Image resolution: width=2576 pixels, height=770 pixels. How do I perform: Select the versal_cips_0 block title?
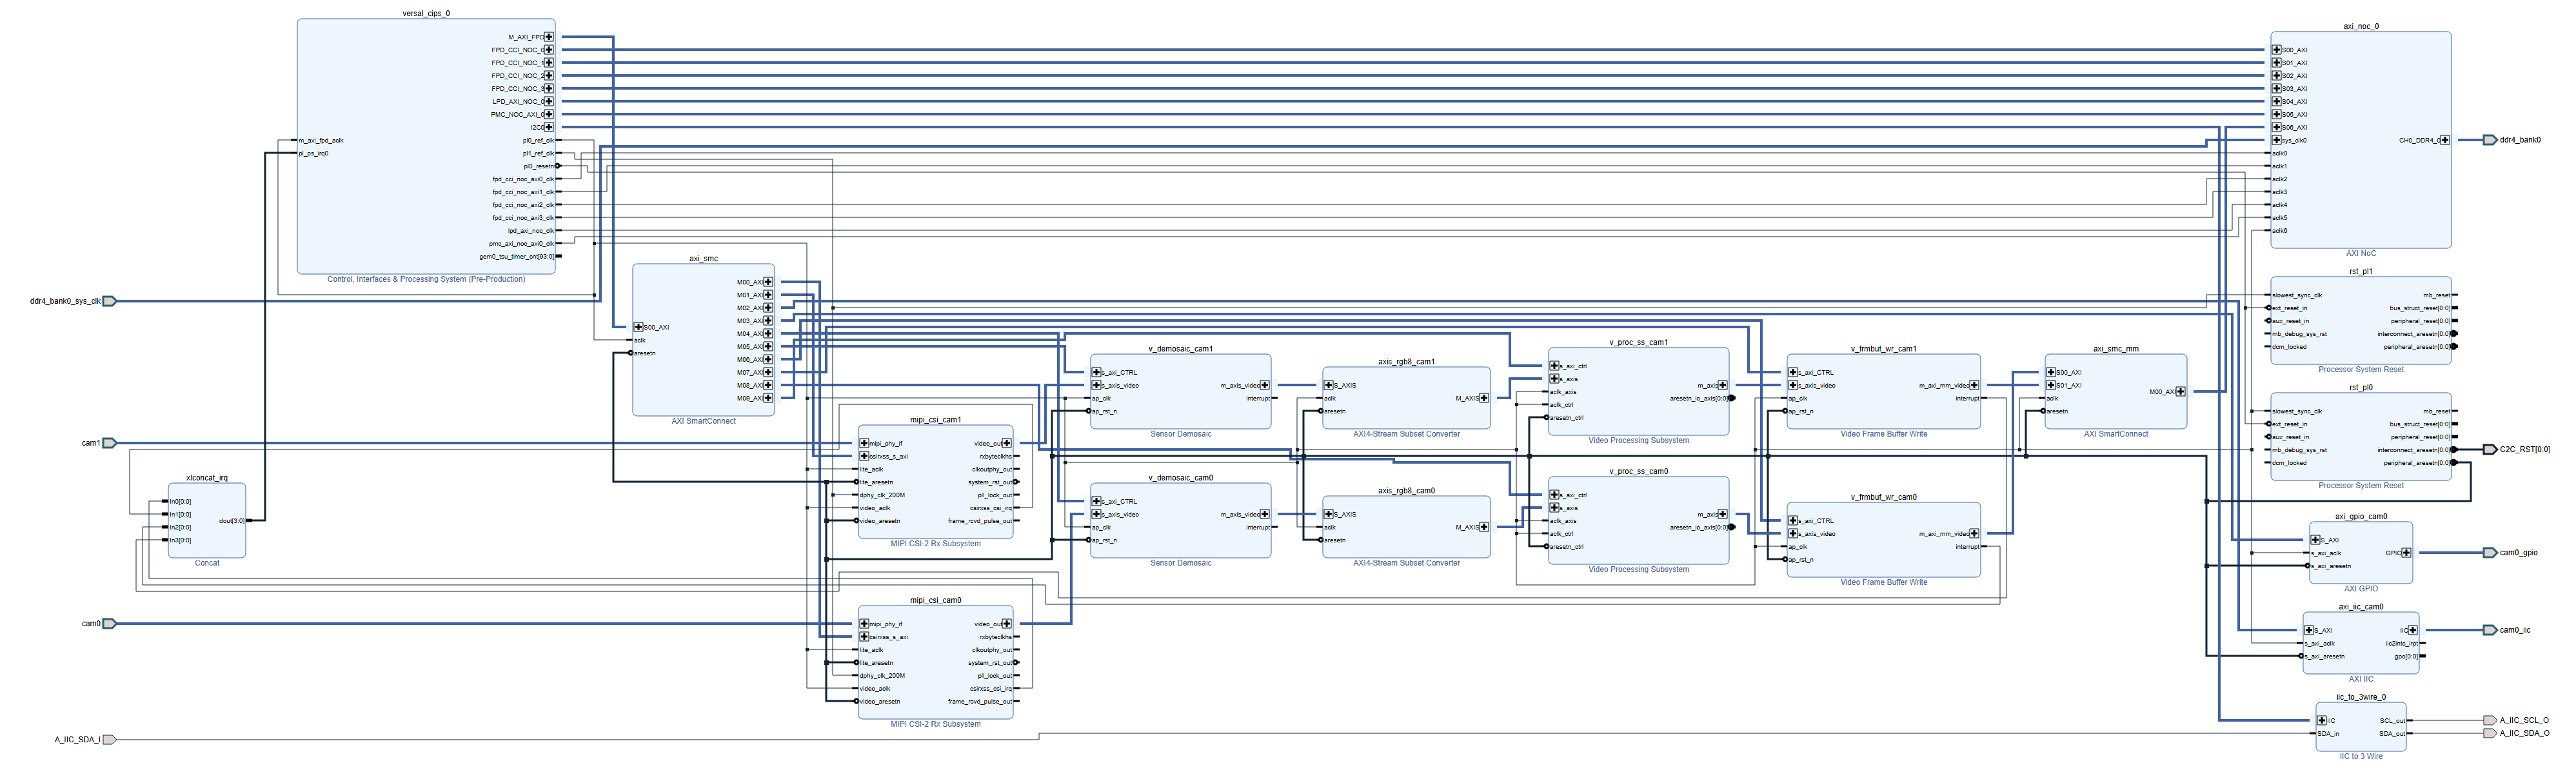click(426, 13)
